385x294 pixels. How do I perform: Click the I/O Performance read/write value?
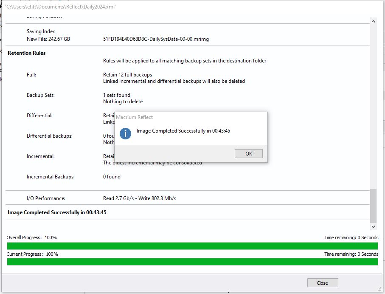[x=140, y=198]
